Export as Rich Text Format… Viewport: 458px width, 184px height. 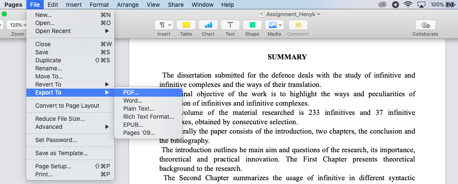click(148, 117)
